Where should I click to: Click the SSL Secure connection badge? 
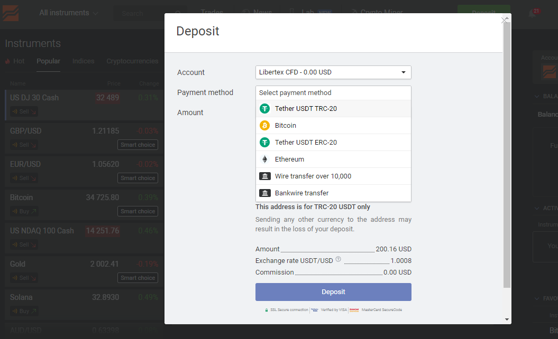click(x=287, y=310)
